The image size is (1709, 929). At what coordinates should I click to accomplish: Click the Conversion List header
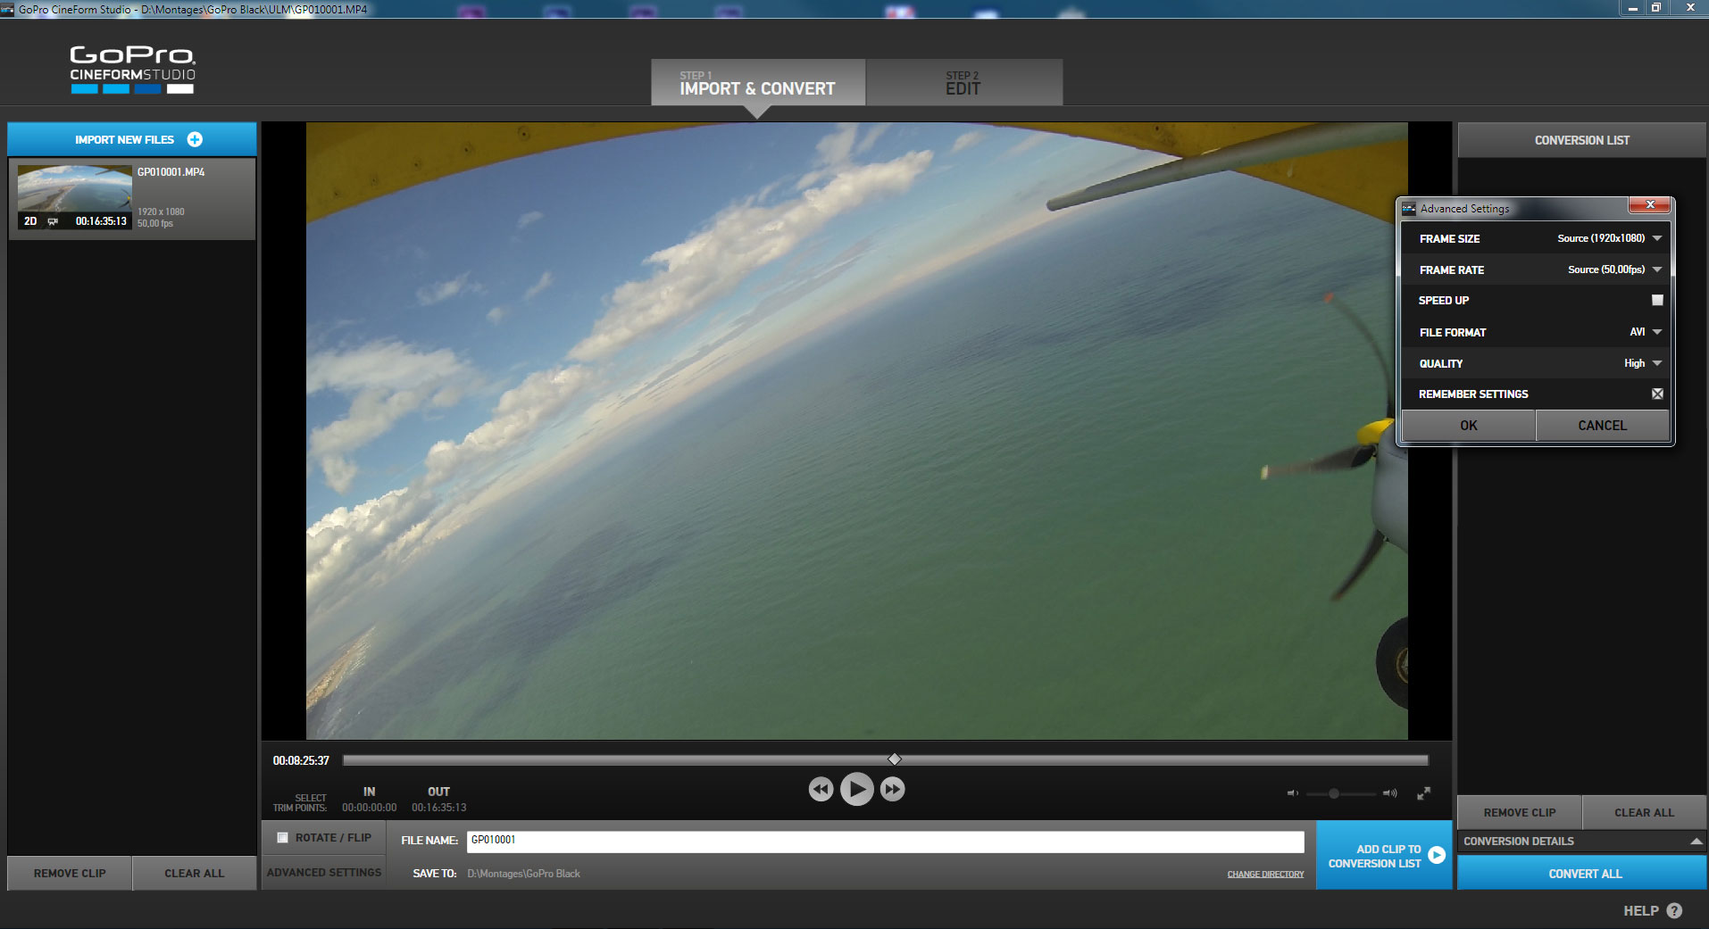(1582, 140)
